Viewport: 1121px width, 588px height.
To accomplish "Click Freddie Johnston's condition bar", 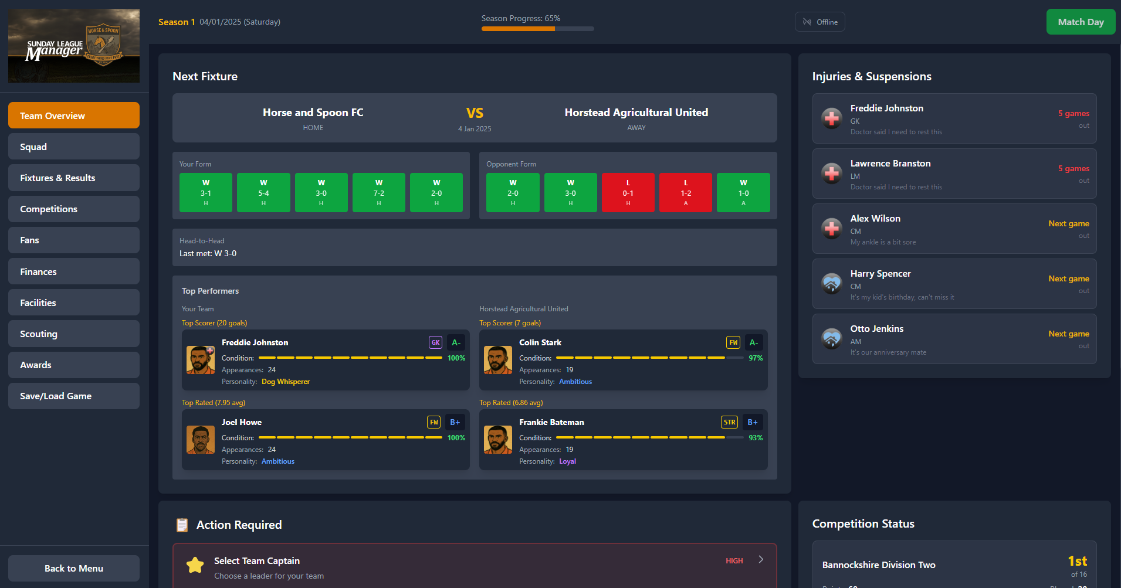I will 350,358.
